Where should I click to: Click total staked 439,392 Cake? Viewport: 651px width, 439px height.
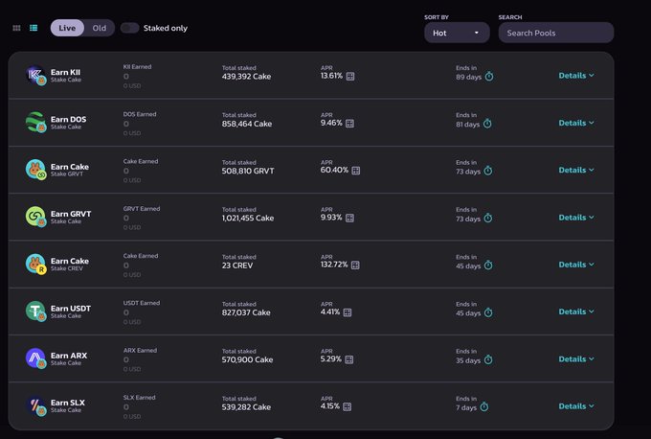coord(246,77)
